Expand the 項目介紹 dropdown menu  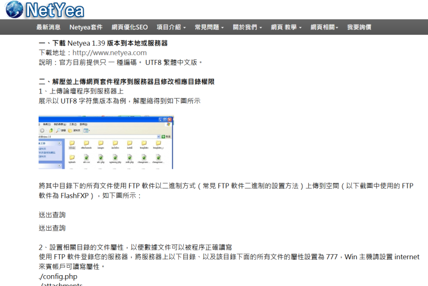[171, 27]
